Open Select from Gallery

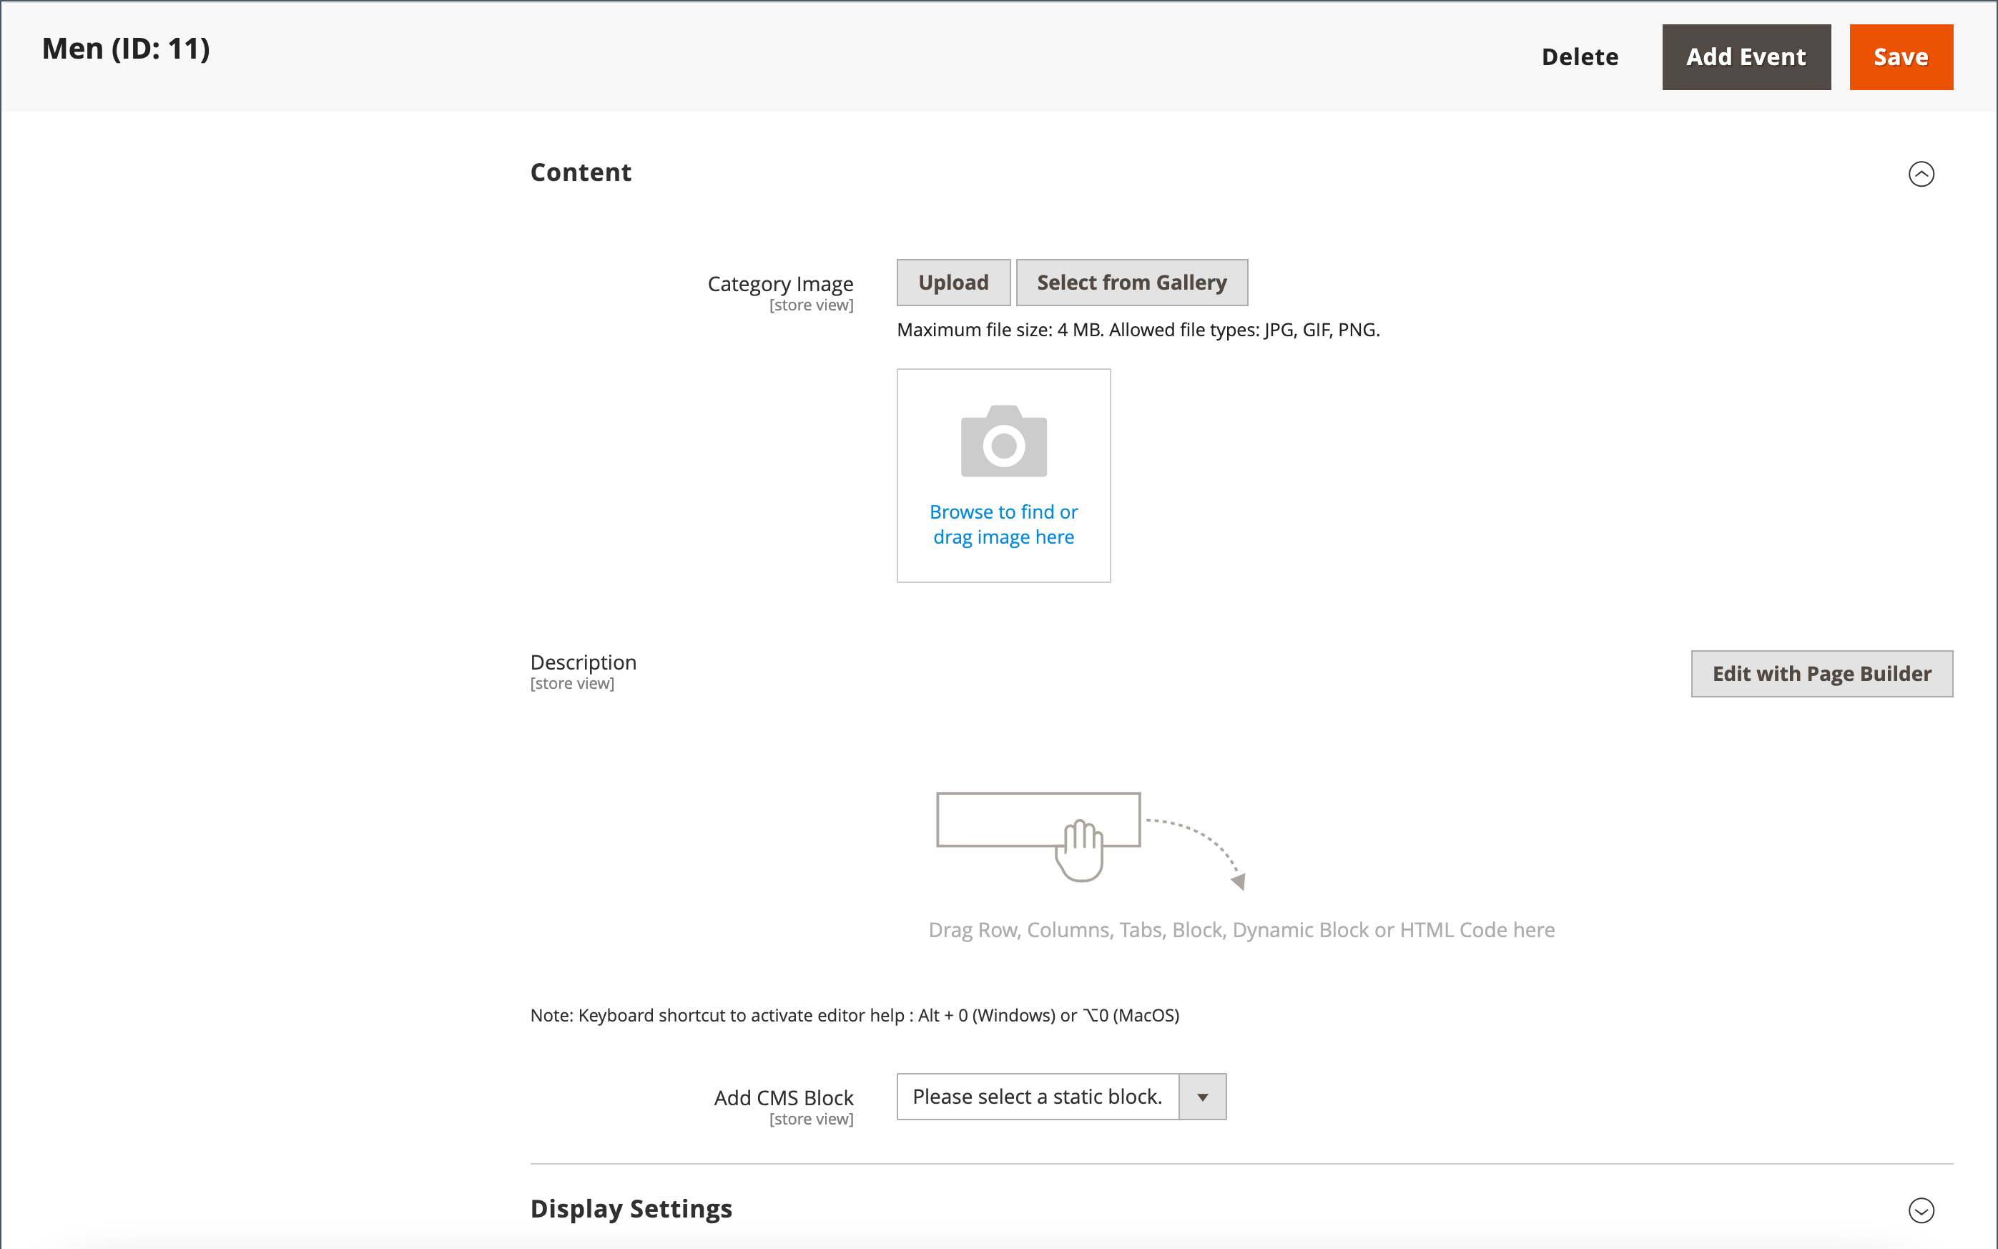(x=1131, y=283)
